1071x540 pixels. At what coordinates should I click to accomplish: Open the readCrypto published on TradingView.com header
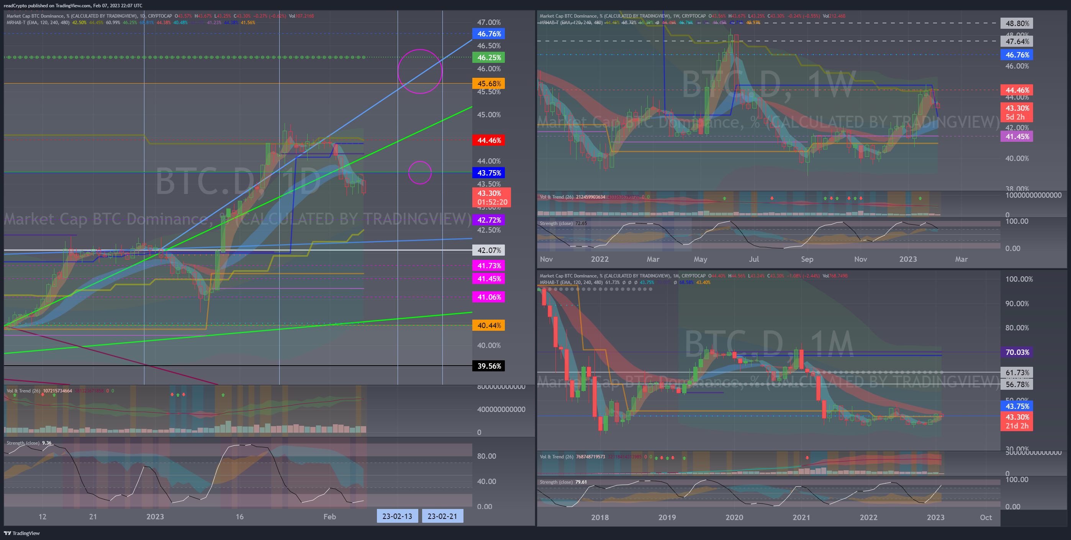[73, 5]
